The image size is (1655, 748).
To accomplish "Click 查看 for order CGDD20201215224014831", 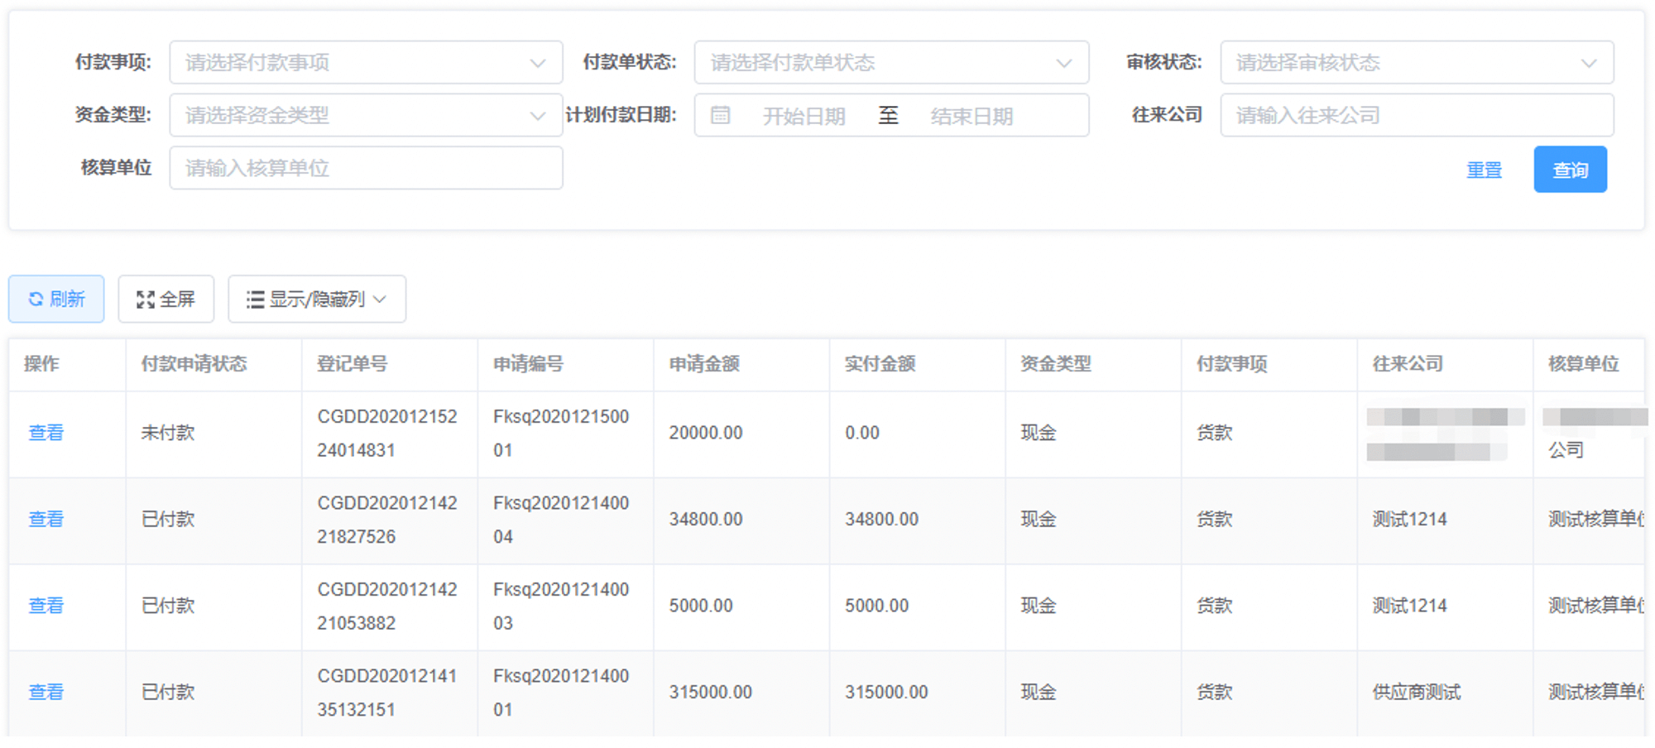I will pos(46,433).
